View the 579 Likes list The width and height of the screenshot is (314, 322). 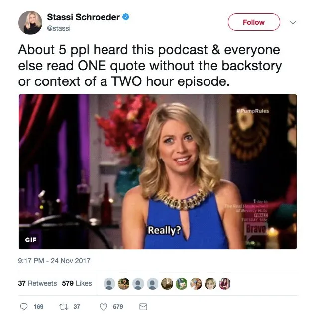(x=77, y=283)
